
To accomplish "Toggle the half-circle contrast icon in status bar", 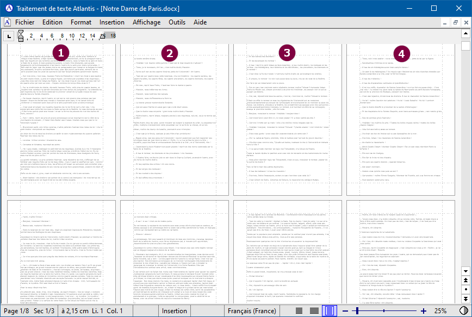I will tap(464, 310).
